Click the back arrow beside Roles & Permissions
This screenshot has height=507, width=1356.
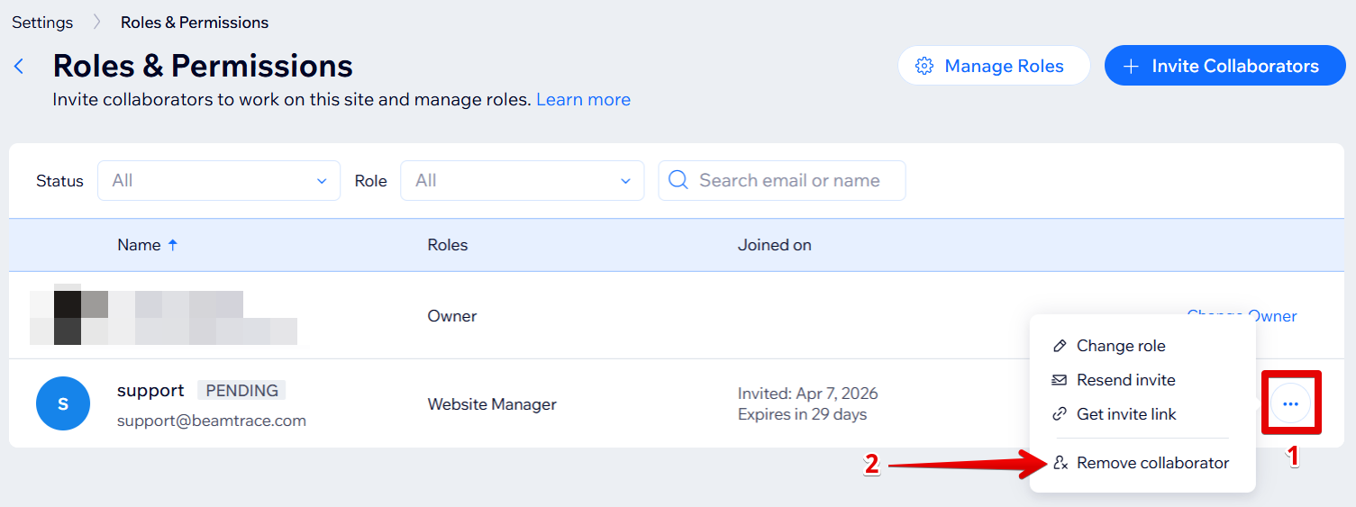[19, 67]
